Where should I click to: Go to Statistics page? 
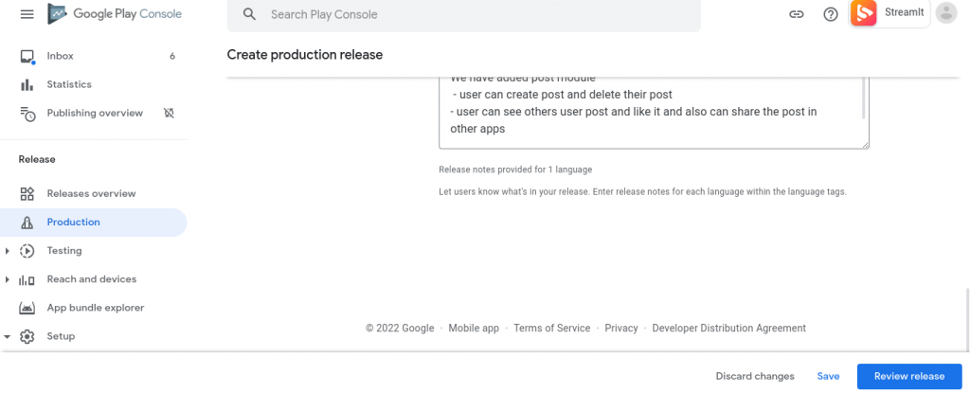pos(69,84)
